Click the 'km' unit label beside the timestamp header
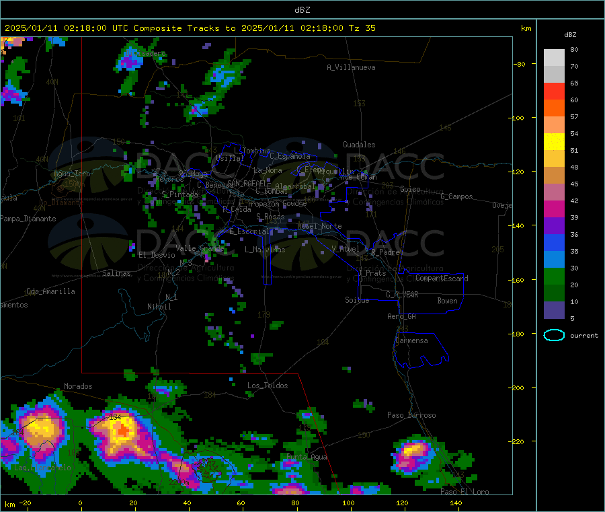 coord(526,28)
